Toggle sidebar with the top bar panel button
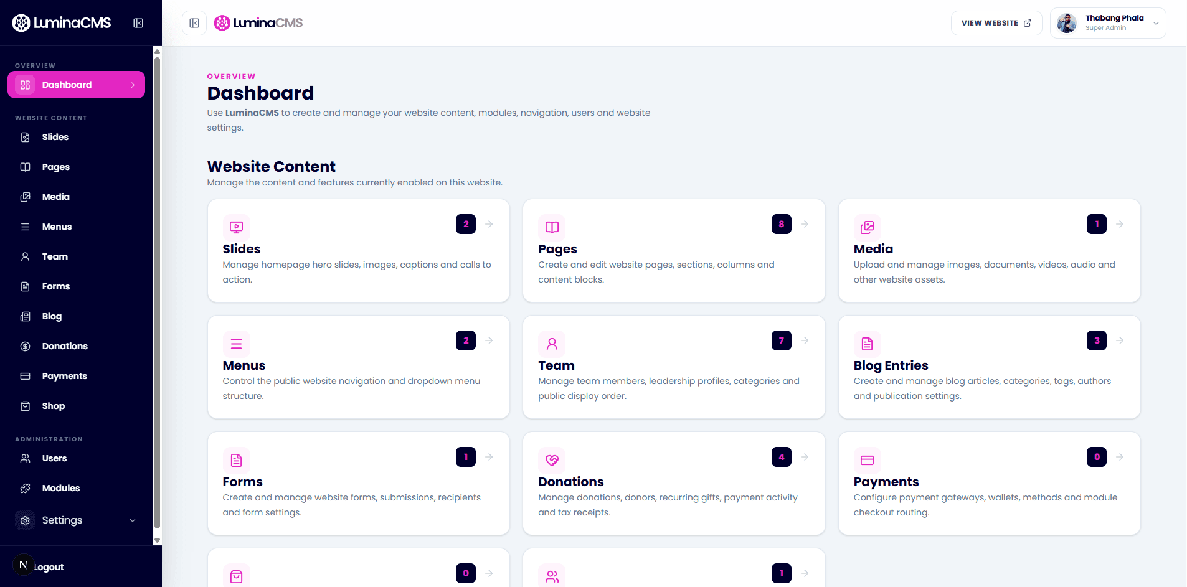 [194, 23]
